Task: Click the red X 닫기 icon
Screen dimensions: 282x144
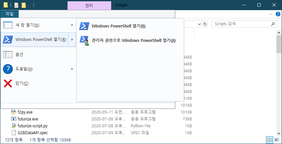Action: [x=8, y=83]
